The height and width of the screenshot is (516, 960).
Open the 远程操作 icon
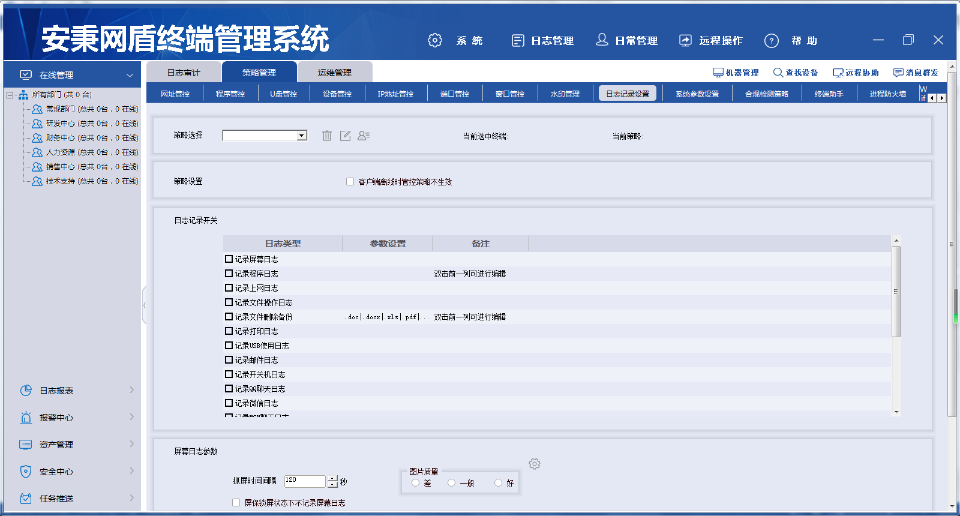[685, 40]
